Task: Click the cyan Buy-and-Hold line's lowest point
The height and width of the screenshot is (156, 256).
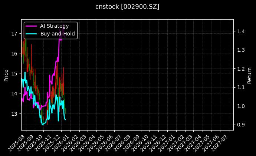Action: (x=43, y=125)
